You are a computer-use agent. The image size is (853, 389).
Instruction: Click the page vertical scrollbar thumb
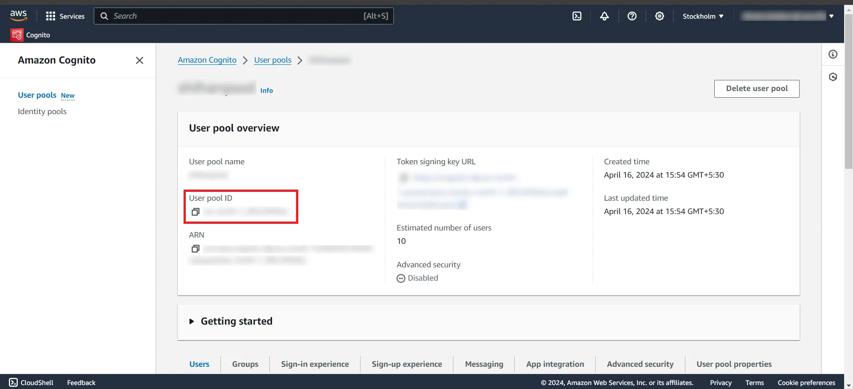849,91
